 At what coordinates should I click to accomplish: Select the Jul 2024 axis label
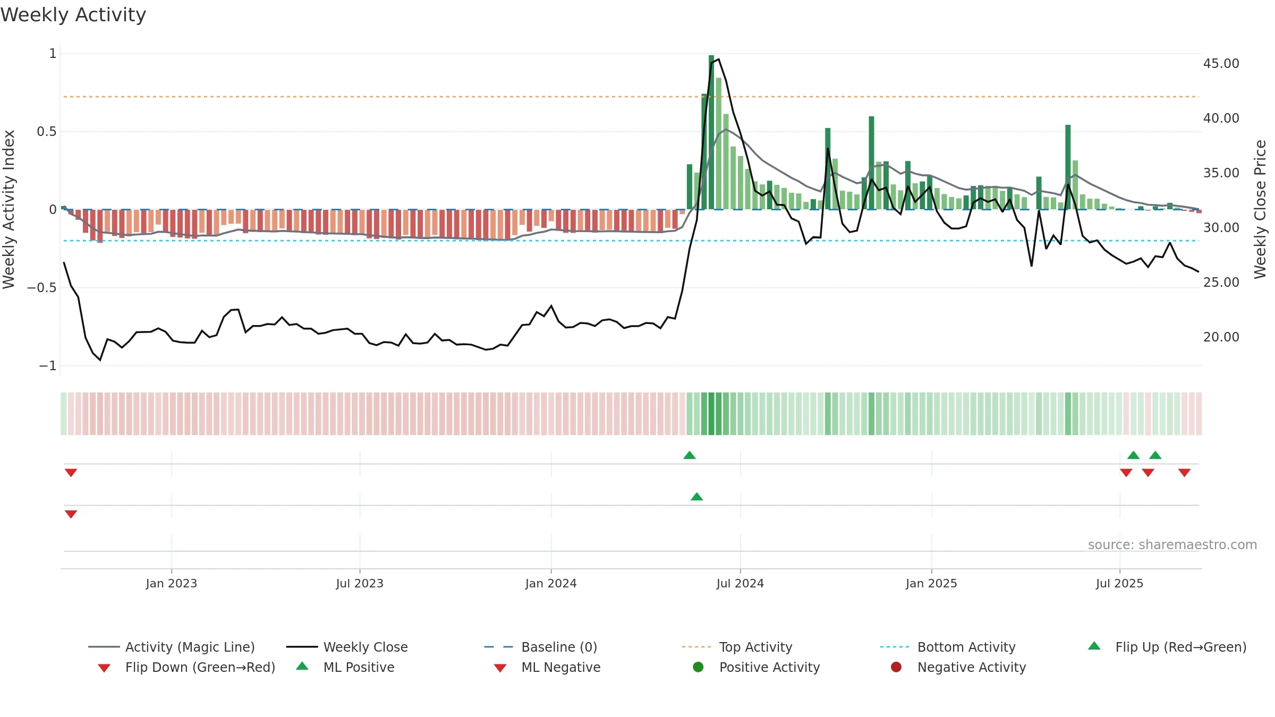point(740,583)
